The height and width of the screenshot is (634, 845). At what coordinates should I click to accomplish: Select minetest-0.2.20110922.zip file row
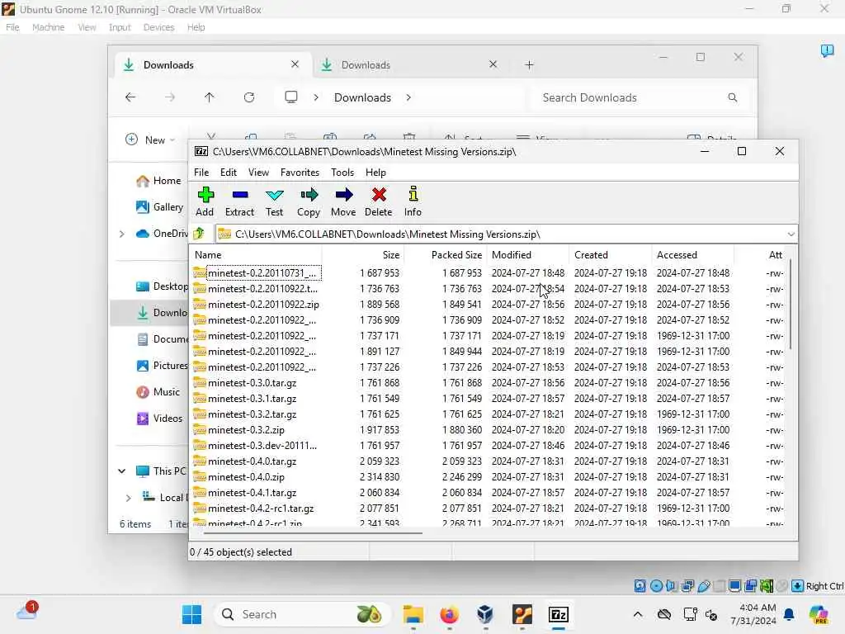point(488,305)
